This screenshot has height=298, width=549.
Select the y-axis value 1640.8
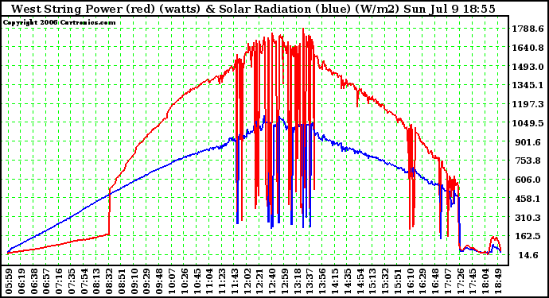pyautogui.click(x=528, y=48)
